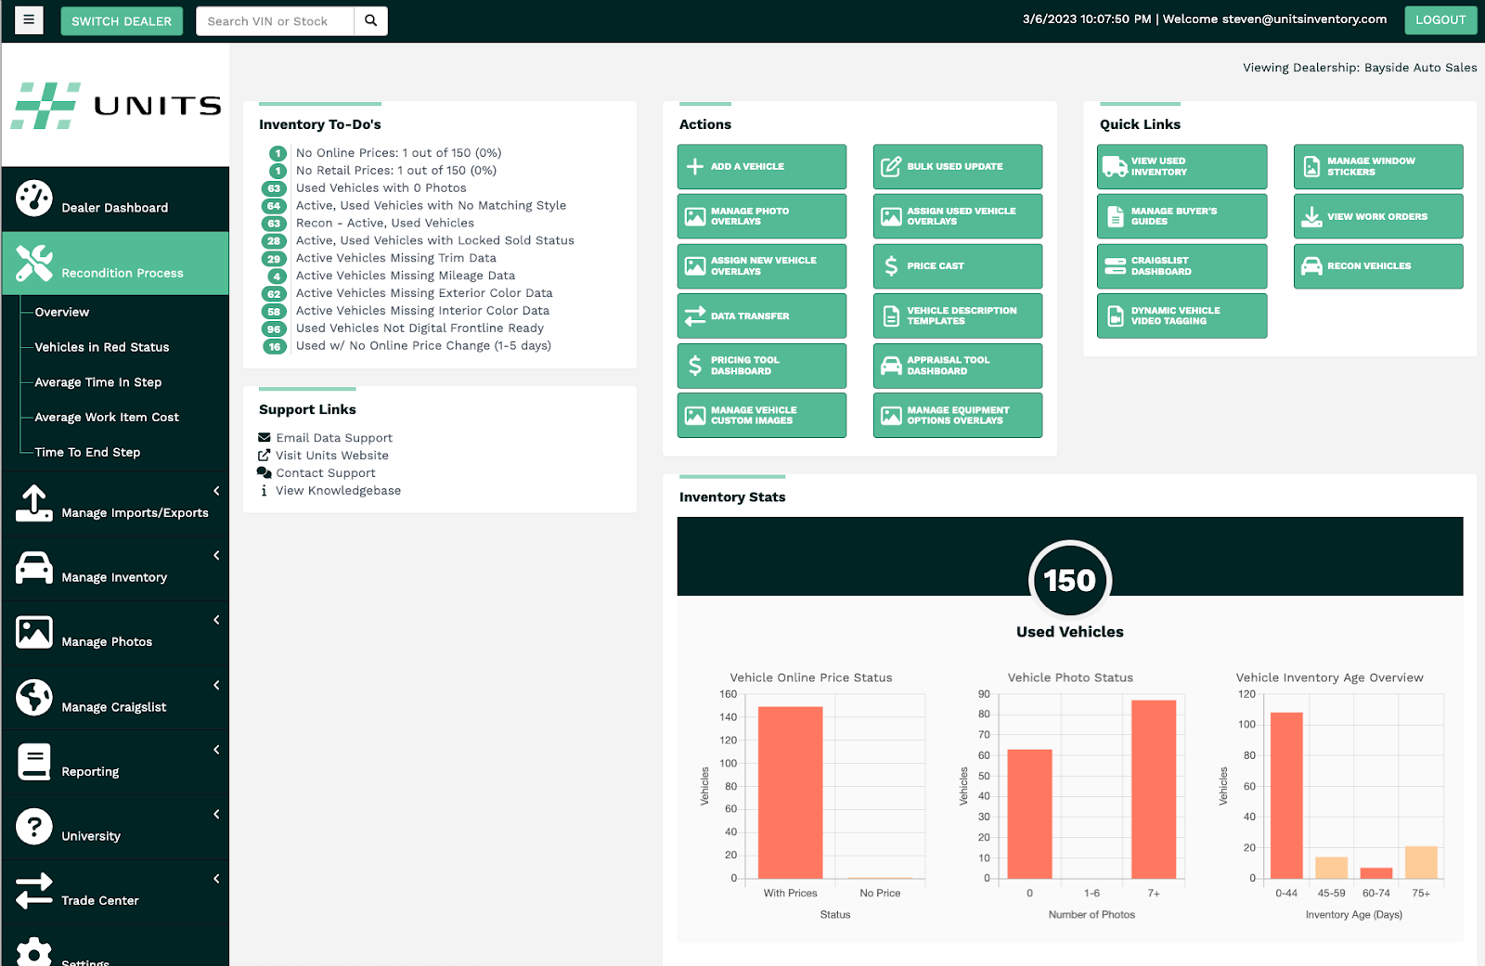Screen dimensions: 1485x966
Task: Select the University question mark icon
Action: pos(33,826)
